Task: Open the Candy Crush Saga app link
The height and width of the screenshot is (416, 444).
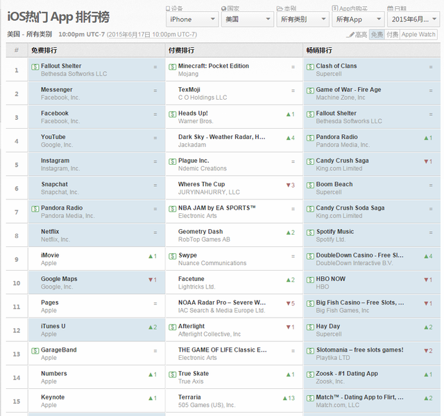Action: (342, 161)
